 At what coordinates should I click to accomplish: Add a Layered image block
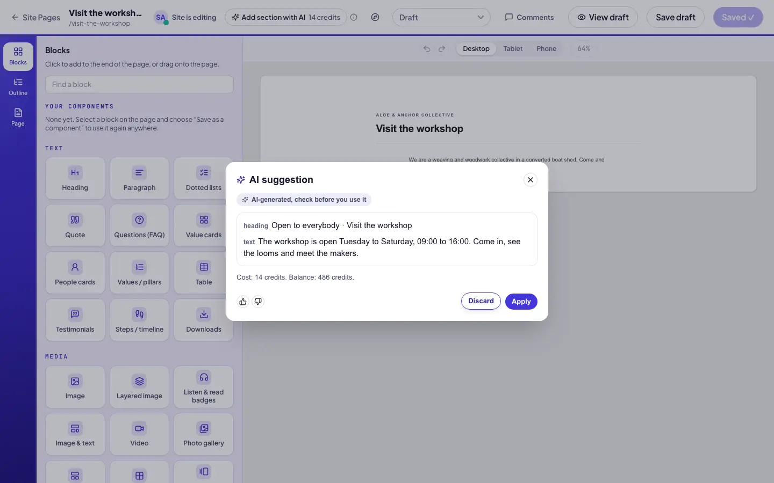point(139,387)
